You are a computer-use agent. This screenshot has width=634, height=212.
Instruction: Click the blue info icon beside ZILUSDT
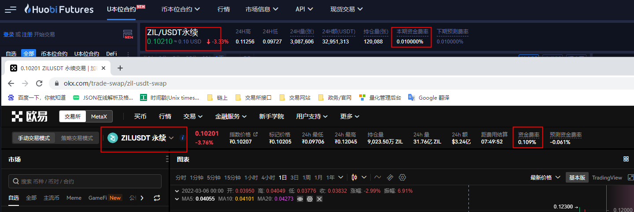point(183,138)
